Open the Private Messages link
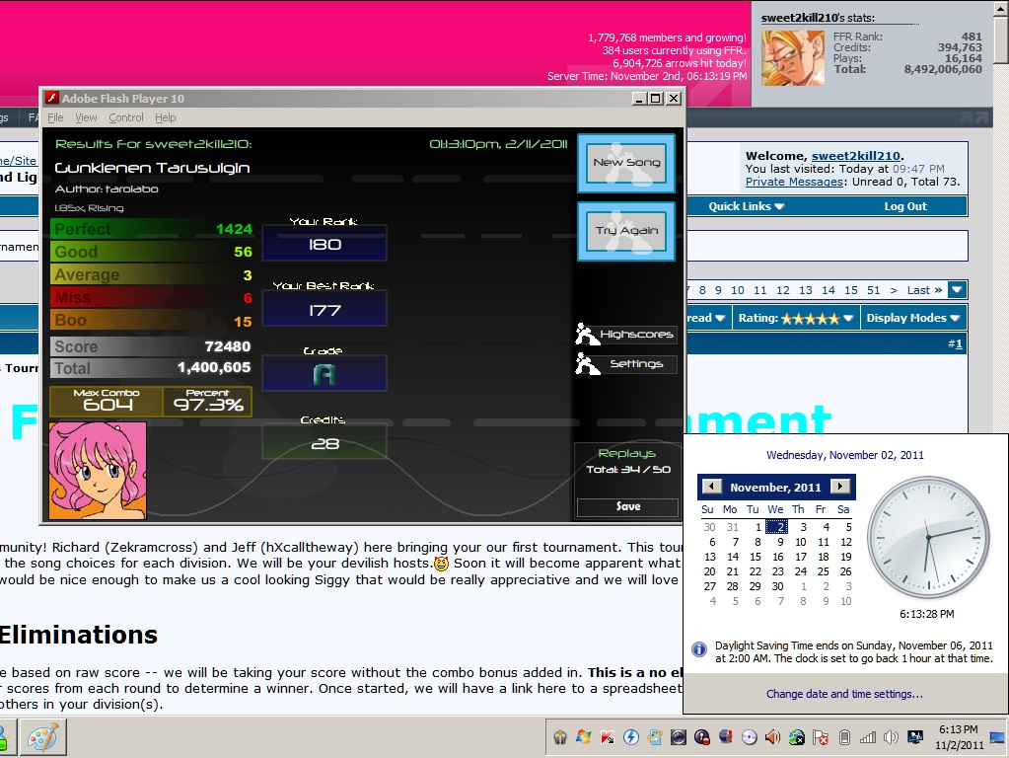 (794, 182)
